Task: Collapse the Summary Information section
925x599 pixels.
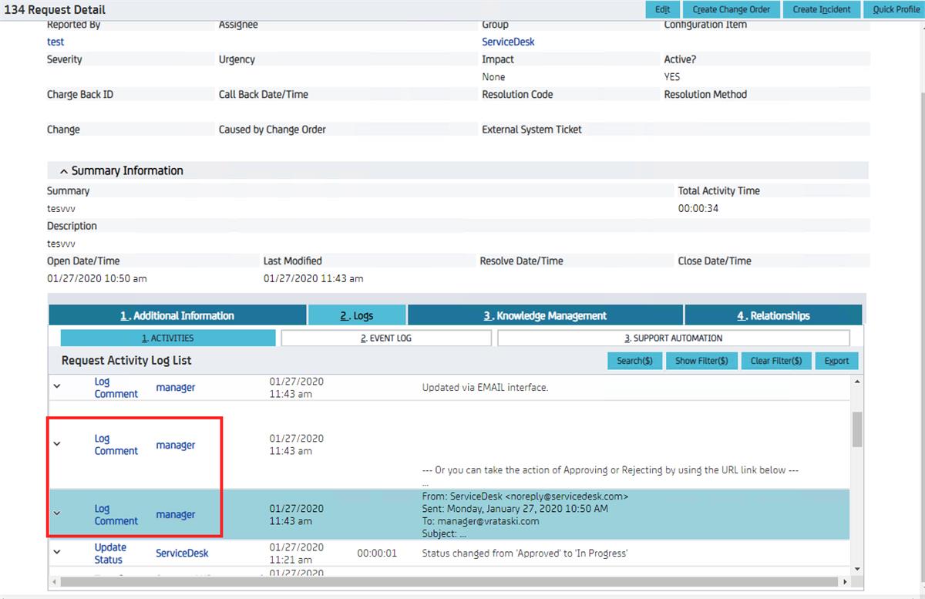Action: [63, 170]
